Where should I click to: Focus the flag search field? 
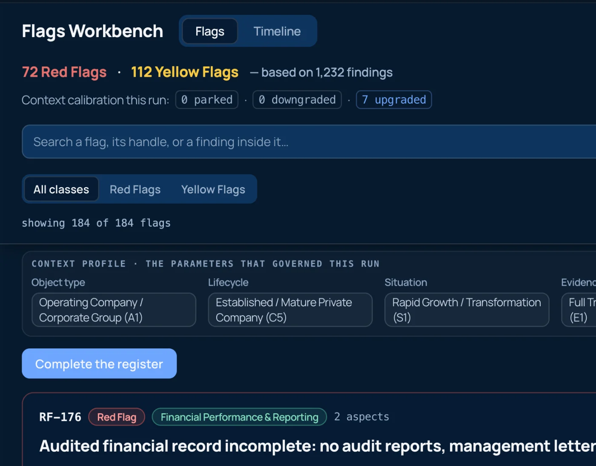[x=309, y=141]
